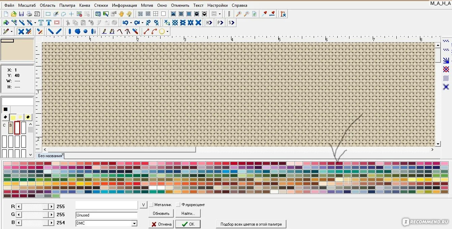Open the circle shape dropdown arrow
452x229 pixels.
pos(167,31)
